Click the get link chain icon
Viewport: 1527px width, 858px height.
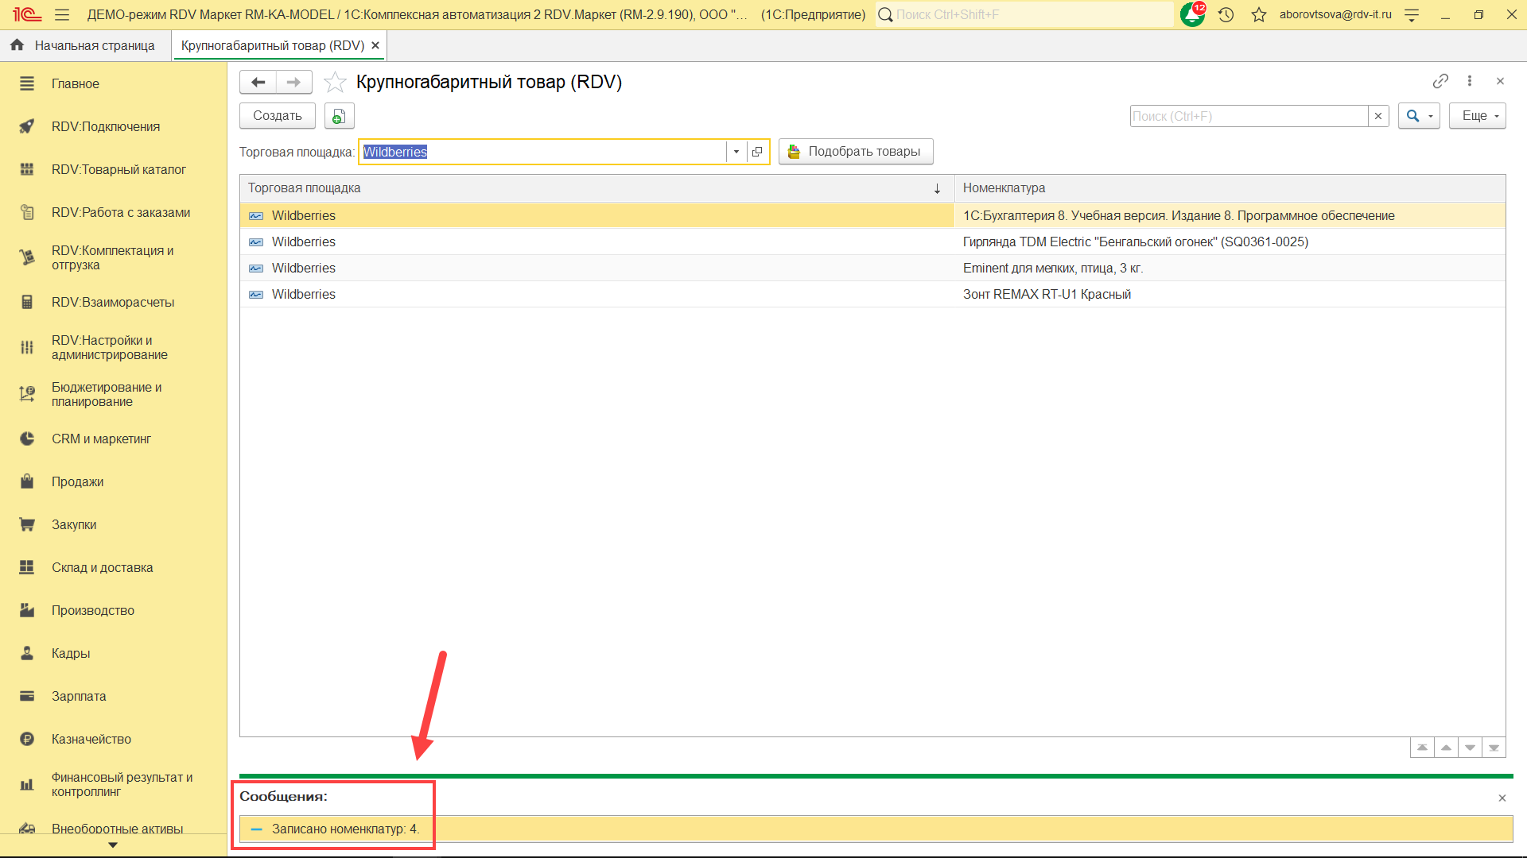pyautogui.click(x=1440, y=81)
